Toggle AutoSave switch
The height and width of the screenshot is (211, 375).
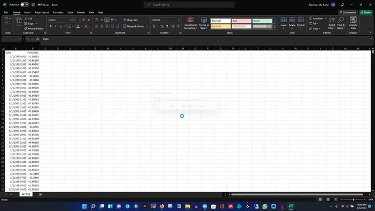(x=25, y=5)
